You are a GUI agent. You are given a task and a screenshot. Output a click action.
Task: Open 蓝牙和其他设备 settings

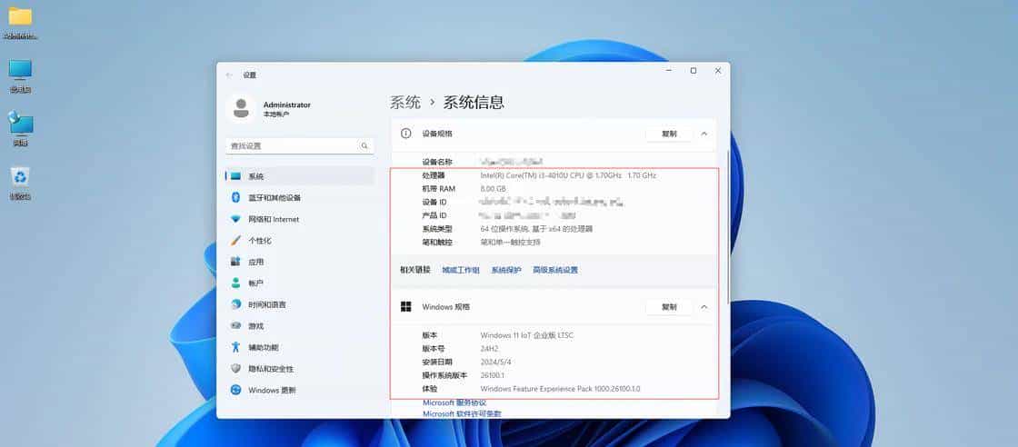(x=300, y=197)
